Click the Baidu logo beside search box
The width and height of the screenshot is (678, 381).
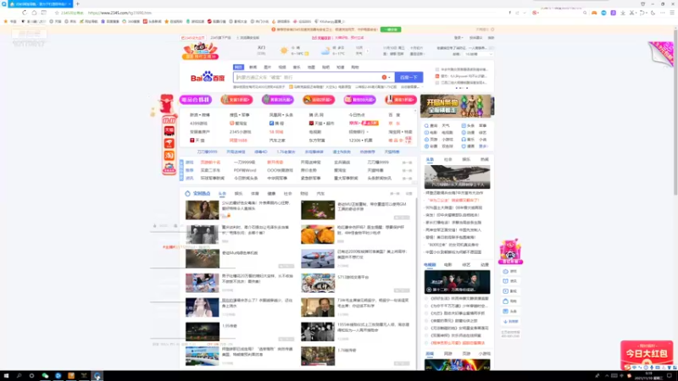click(208, 77)
